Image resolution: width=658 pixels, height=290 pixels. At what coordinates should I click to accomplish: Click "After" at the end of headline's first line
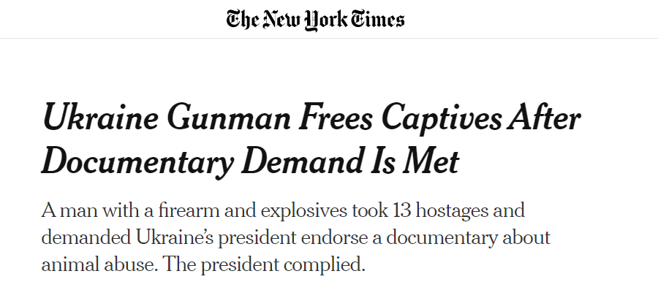544,118
